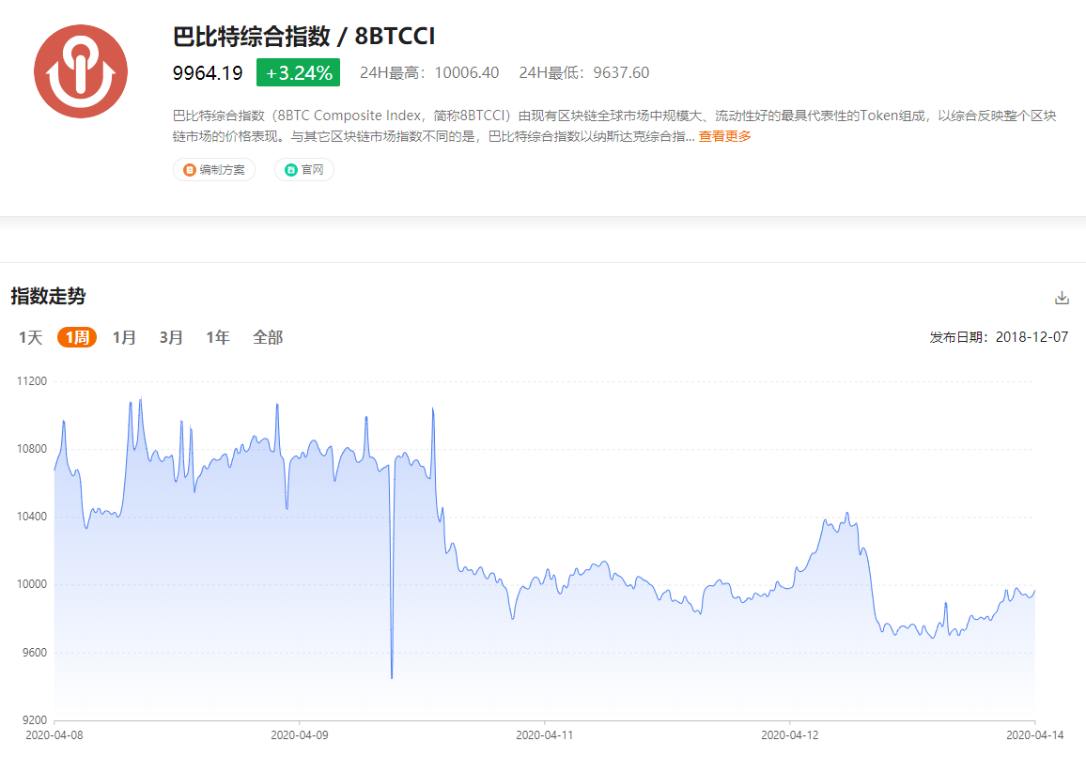Click the 2020-04-14 x-axis label
1086x757 pixels.
point(1034,734)
